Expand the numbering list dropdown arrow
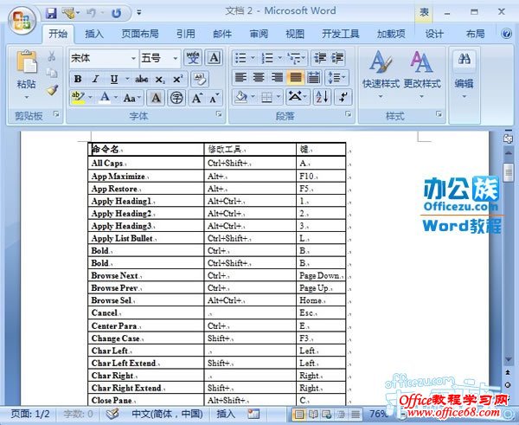Image resolution: width=519 pixels, height=425 pixels. click(279, 58)
